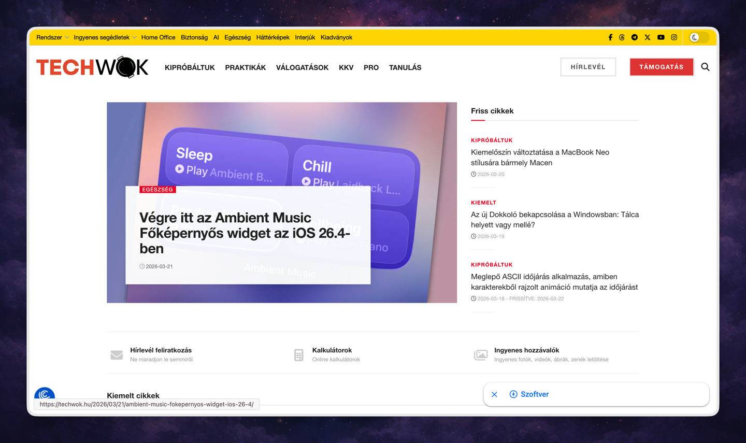
Task: Open the Biztonság top menu item
Action: [x=194, y=37]
